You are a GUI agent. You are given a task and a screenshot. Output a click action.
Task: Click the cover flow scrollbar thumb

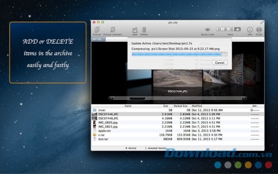click(137, 98)
